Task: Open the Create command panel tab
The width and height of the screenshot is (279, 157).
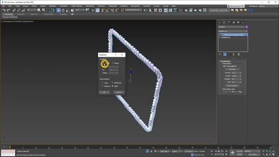Action: click(220, 23)
